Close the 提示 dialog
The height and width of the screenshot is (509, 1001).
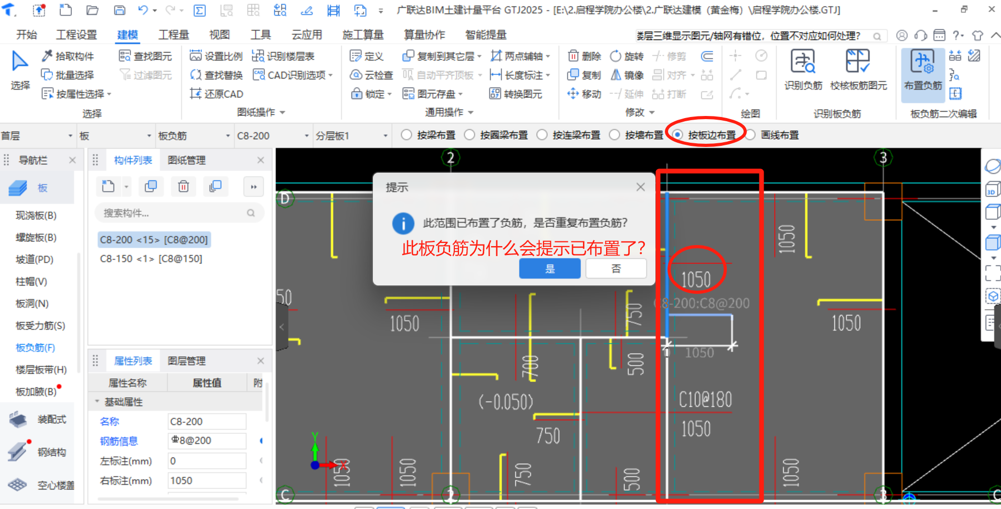point(641,187)
